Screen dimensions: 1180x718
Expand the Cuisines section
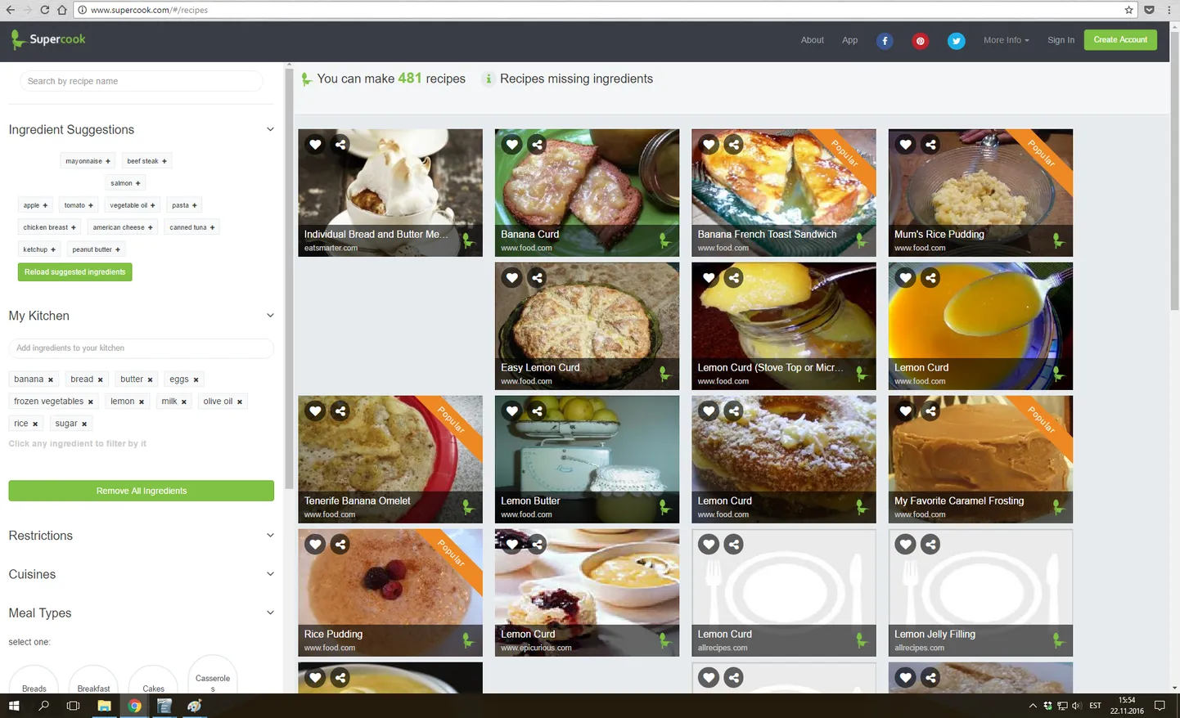point(270,574)
